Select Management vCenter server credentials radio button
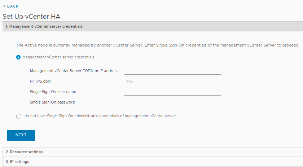 [x=18, y=57]
